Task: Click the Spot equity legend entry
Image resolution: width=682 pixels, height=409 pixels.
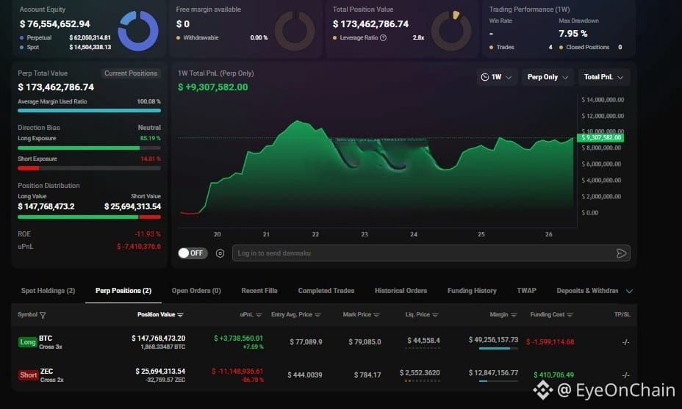Action: click(x=65, y=48)
